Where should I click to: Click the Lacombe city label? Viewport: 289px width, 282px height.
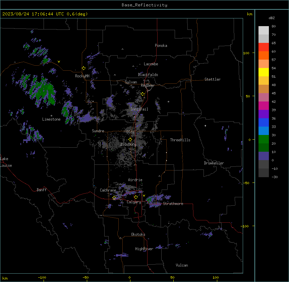coord(151,64)
